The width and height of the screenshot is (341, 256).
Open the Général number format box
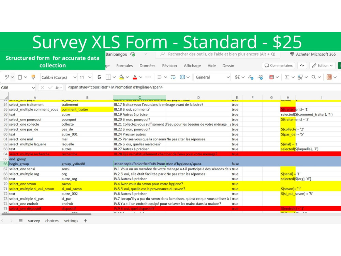coord(212,77)
